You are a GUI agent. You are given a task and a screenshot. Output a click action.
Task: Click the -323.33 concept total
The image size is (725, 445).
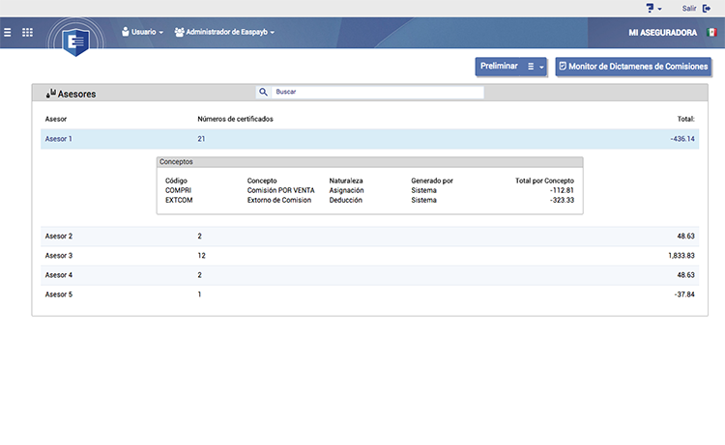[562, 200]
